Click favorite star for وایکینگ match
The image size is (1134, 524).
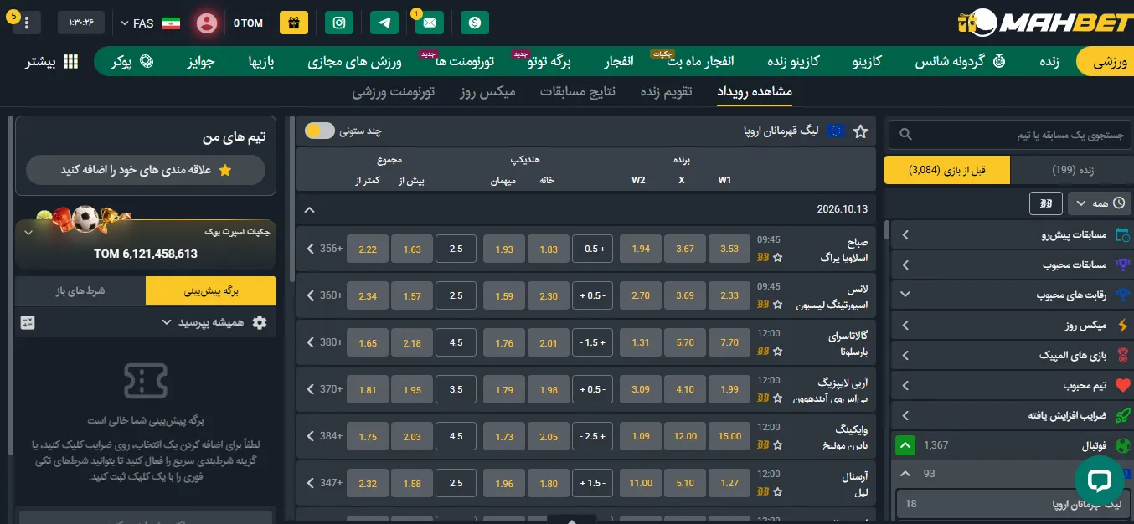777,445
